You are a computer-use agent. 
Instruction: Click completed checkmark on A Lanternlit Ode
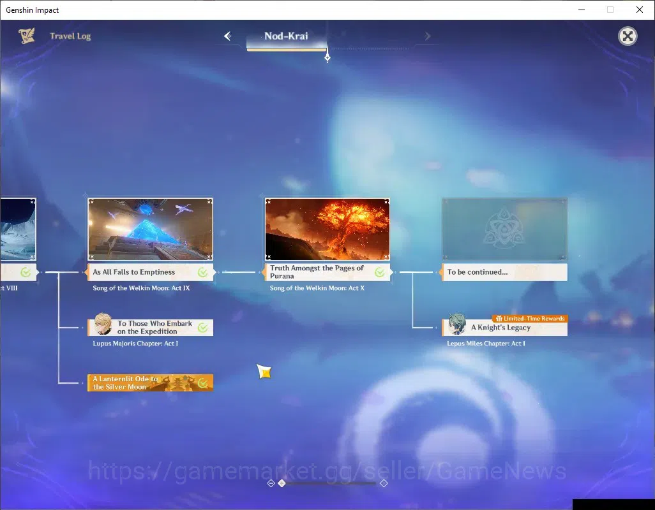tap(202, 383)
